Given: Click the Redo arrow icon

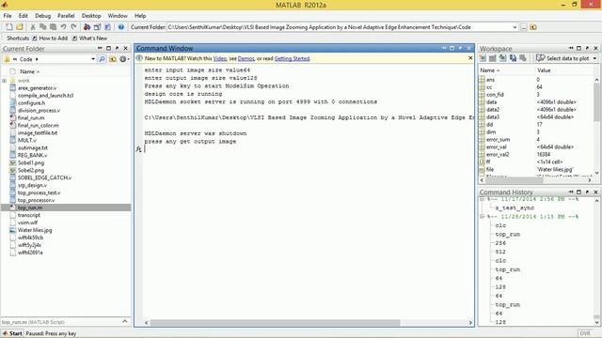Looking at the screenshot, I should (x=73, y=27).
